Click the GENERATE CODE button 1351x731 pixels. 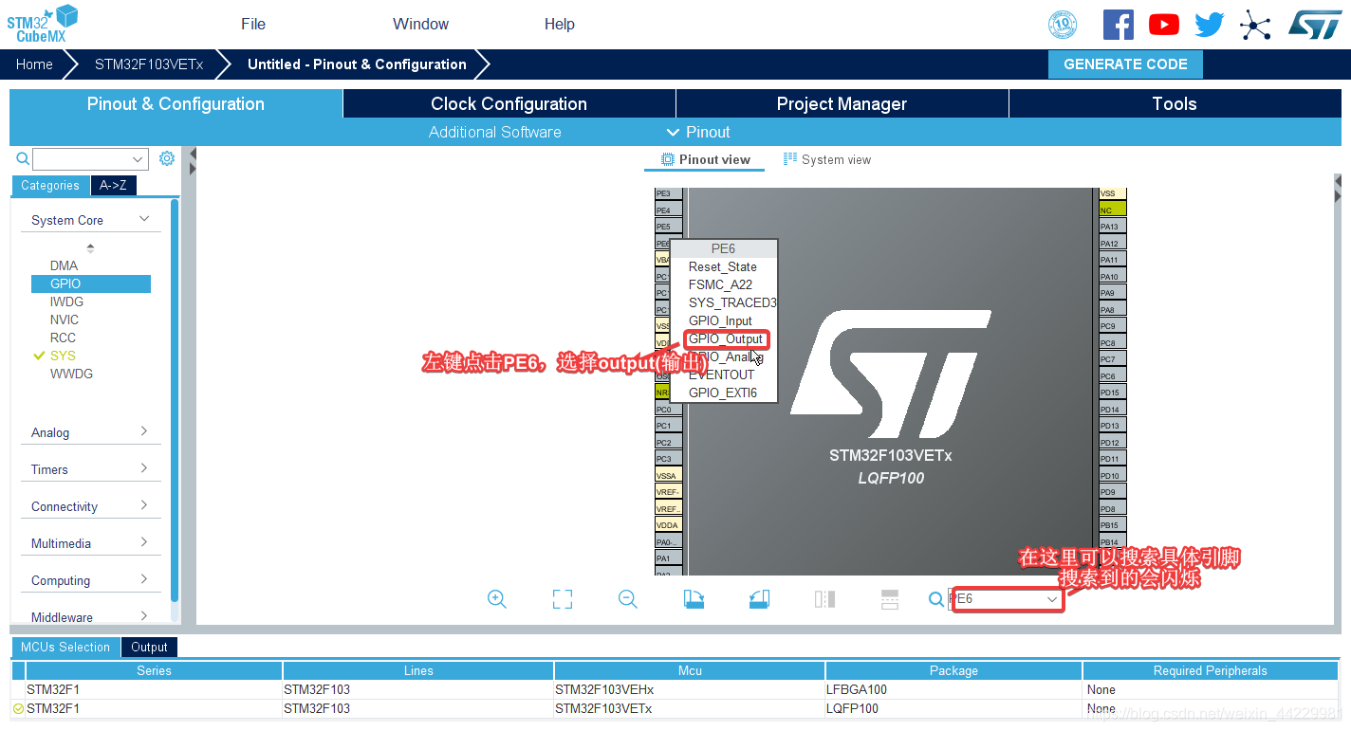pyautogui.click(x=1125, y=64)
